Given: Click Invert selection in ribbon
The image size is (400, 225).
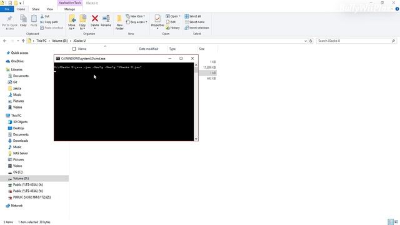Looking at the screenshot, I should click(x=197, y=27).
